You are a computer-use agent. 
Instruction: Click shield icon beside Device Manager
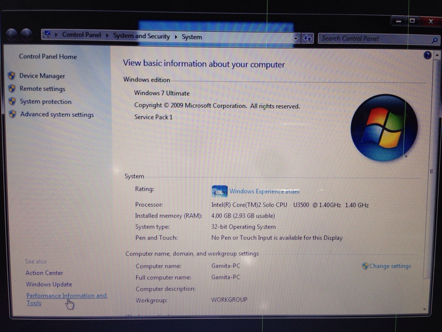click(11, 76)
